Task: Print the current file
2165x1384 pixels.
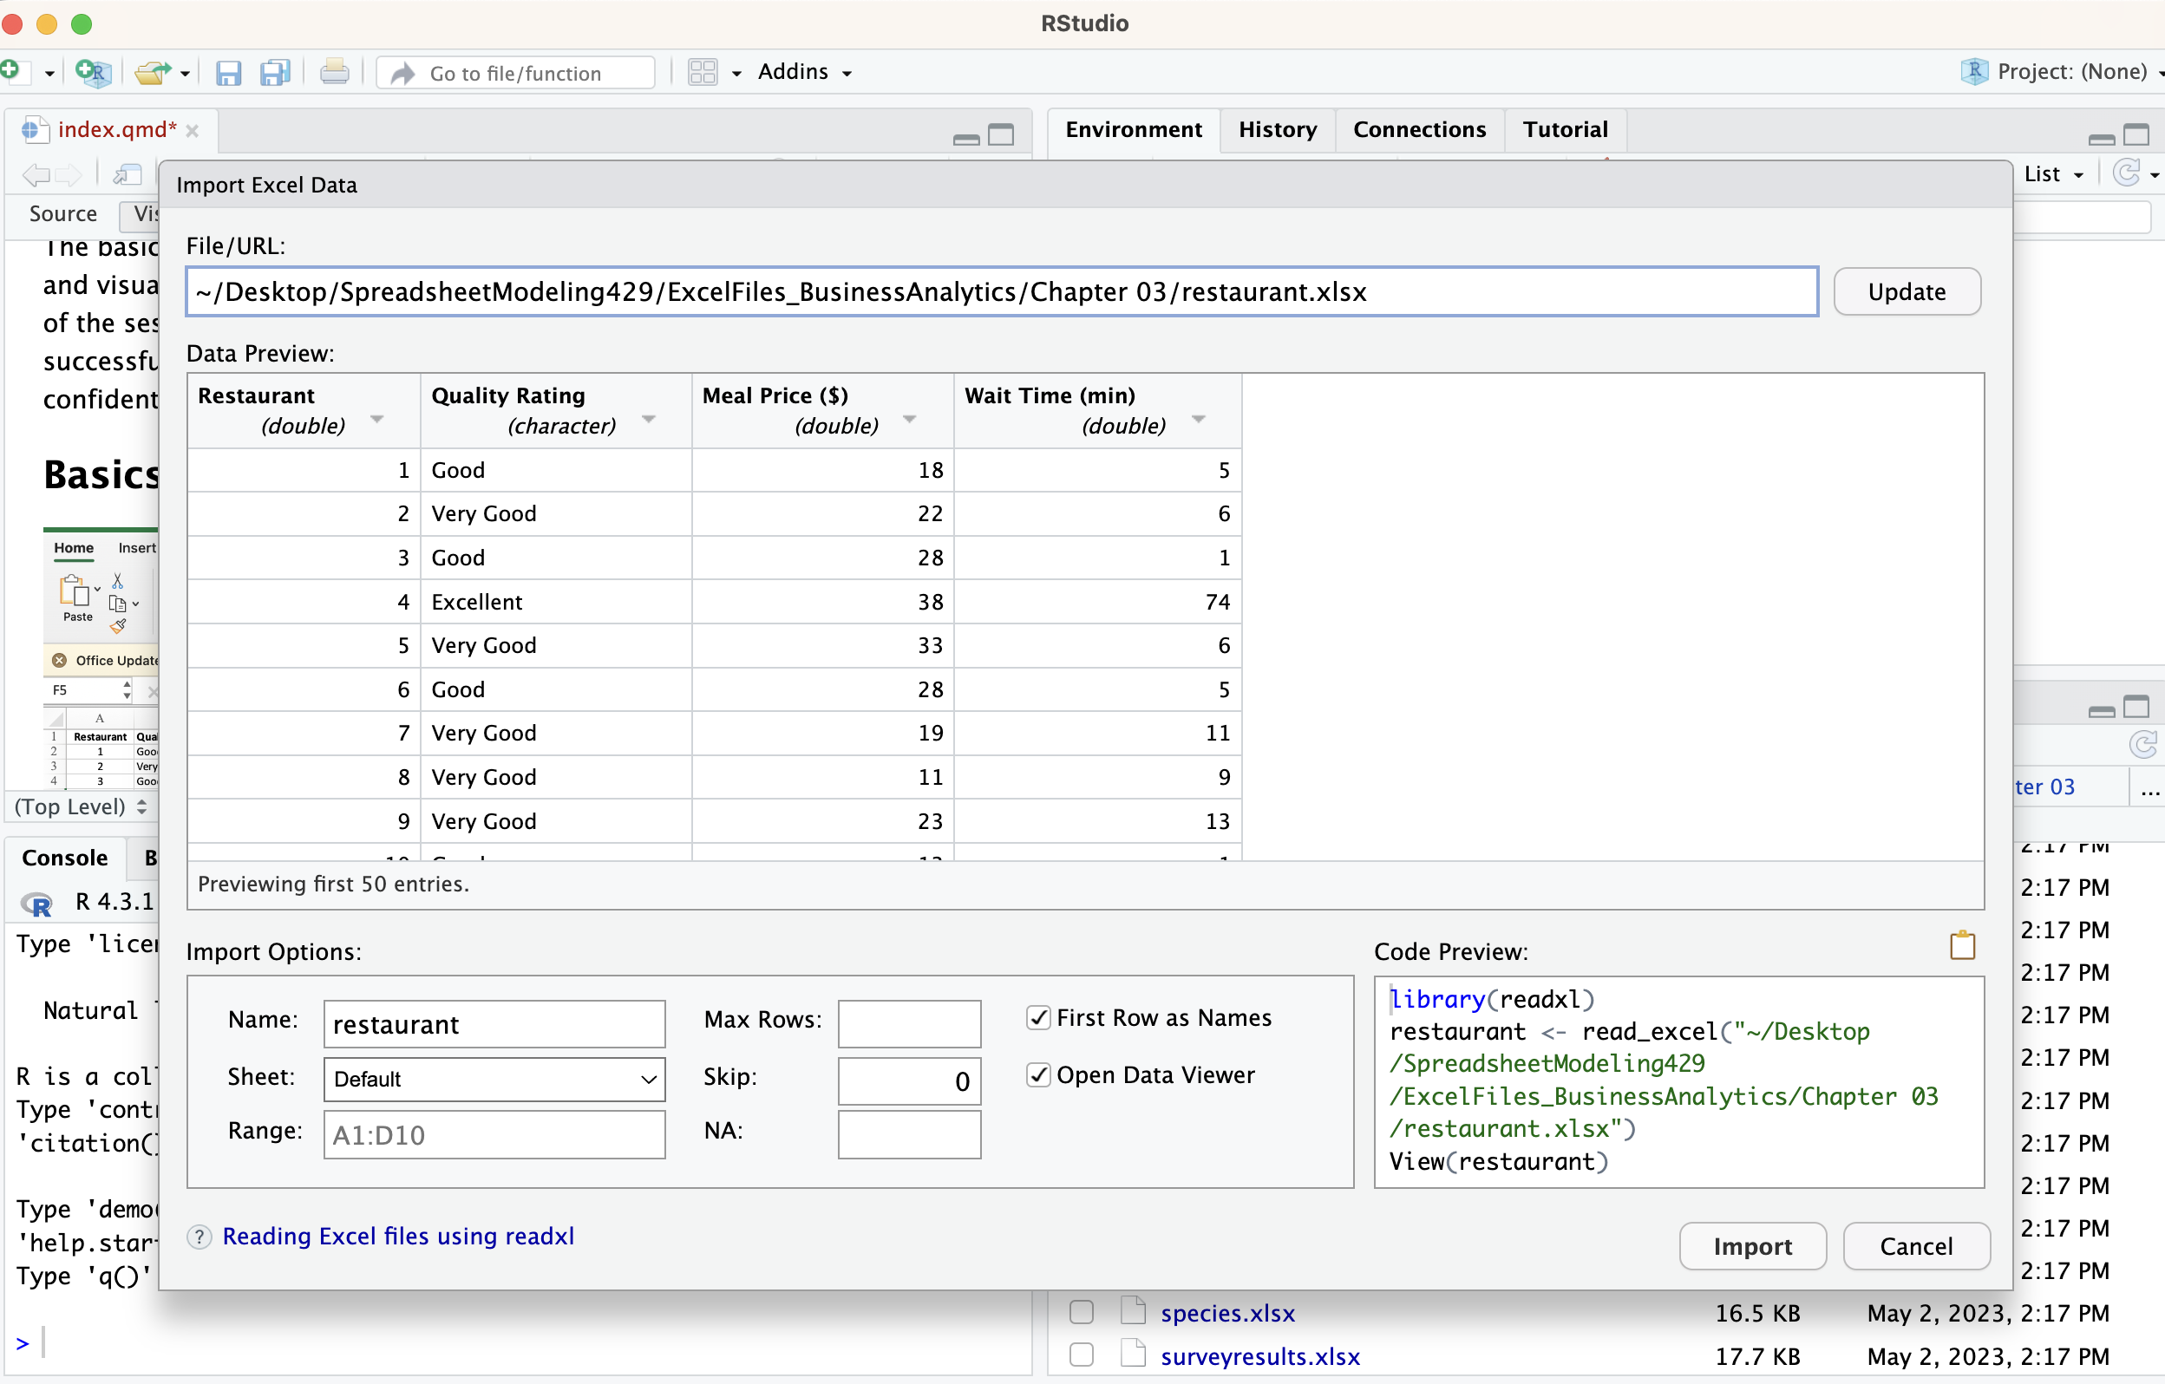Action: tap(334, 72)
